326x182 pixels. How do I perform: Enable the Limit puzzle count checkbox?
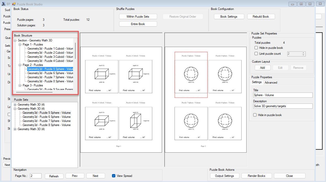point(256,54)
